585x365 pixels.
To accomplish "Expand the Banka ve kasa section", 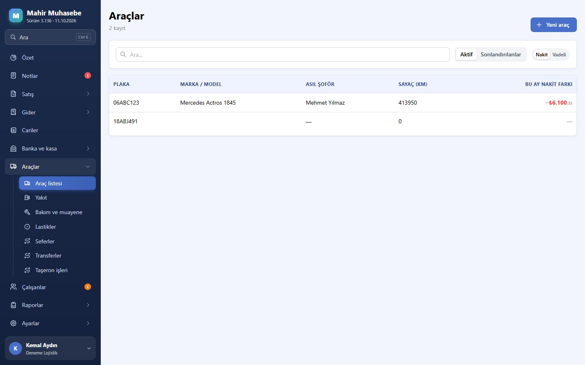I will click(50, 148).
